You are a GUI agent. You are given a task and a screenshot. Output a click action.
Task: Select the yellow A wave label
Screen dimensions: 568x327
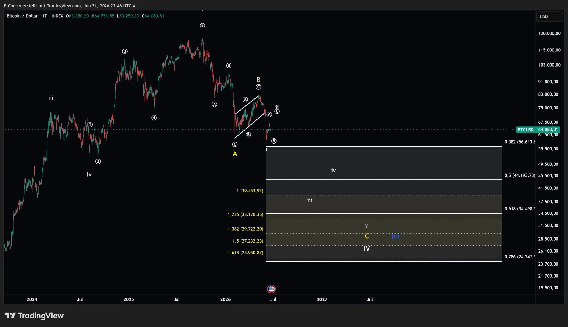[235, 154]
